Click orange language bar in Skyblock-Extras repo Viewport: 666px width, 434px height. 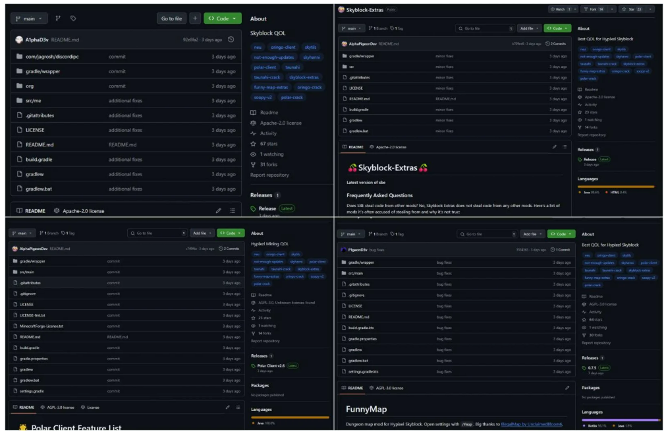(x=615, y=187)
